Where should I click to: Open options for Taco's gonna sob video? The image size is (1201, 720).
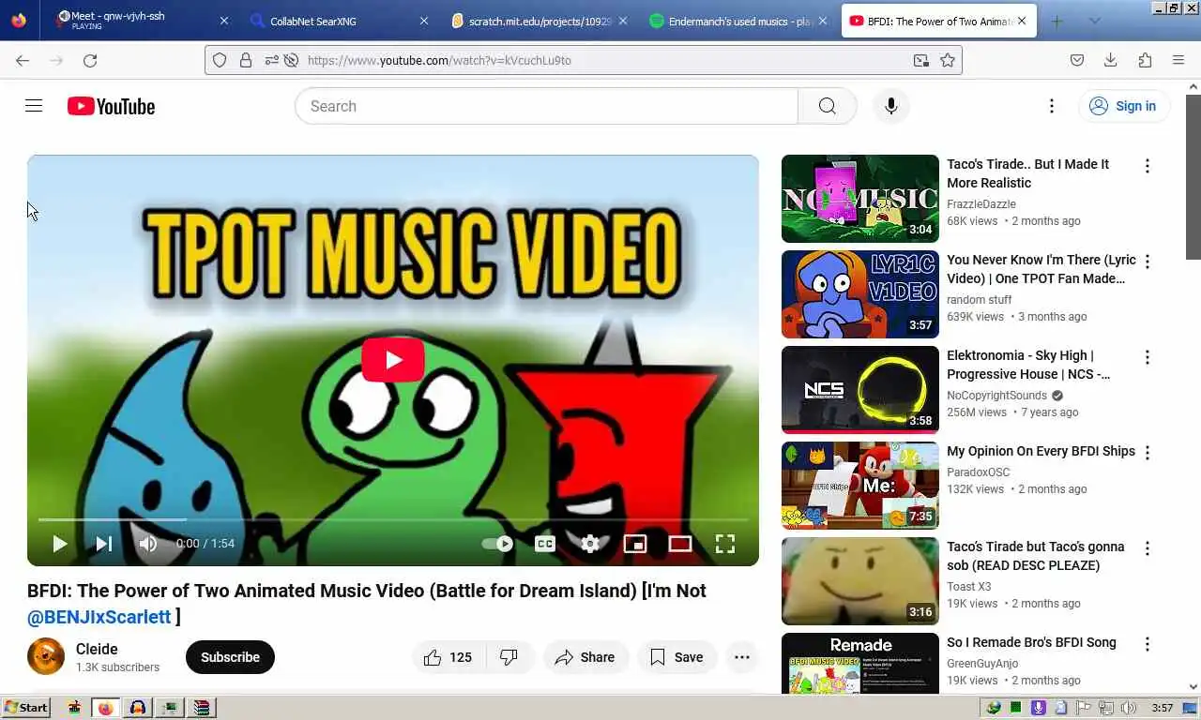1147,548
